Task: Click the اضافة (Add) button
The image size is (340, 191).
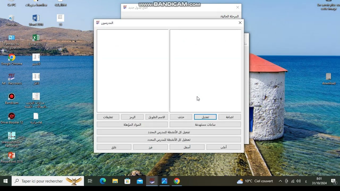Action: click(x=229, y=117)
